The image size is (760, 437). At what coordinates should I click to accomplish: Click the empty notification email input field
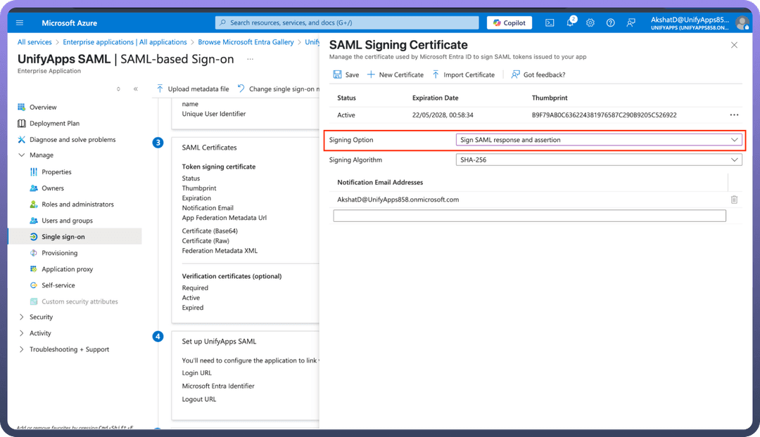pos(529,216)
